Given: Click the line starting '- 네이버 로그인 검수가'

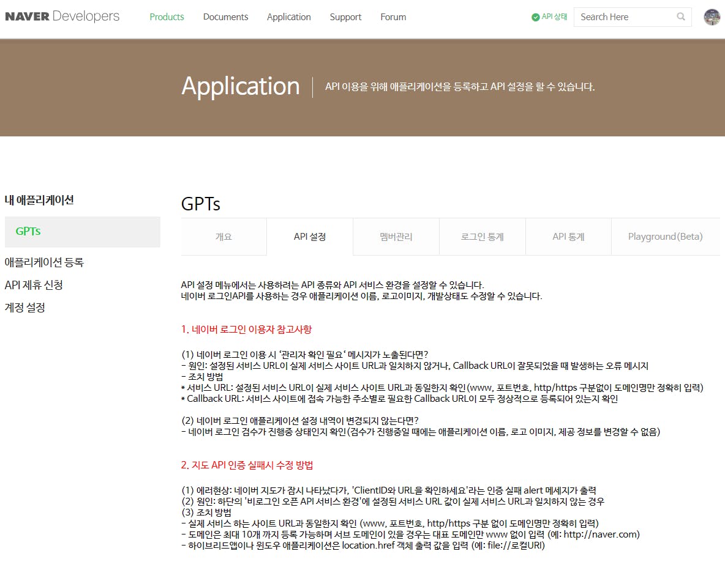Looking at the screenshot, I should 421,432.
